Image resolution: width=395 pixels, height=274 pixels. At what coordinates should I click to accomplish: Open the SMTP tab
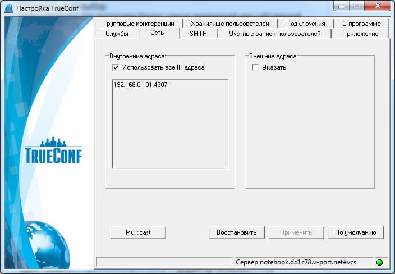coord(198,34)
